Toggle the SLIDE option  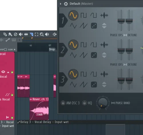[x=15, y=49]
